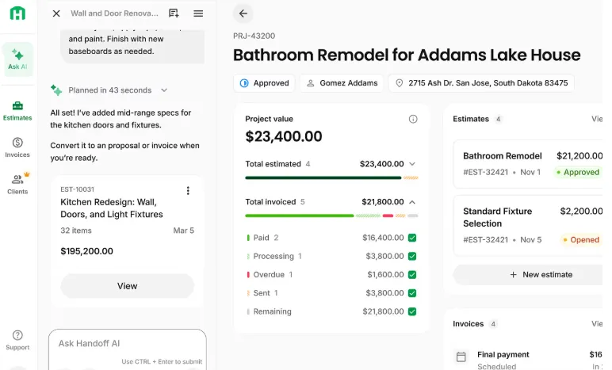Expand the Planned in 43 seconds details
612x370 pixels.
point(164,90)
